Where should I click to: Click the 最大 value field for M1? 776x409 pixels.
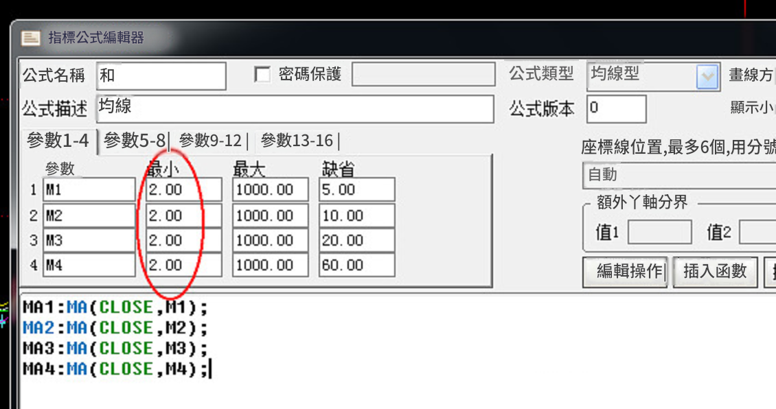(270, 189)
